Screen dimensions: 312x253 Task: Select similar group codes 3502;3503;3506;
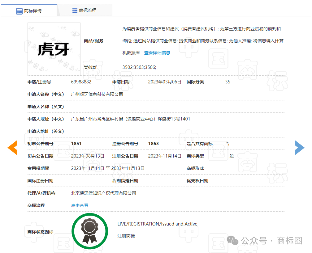click(139, 67)
